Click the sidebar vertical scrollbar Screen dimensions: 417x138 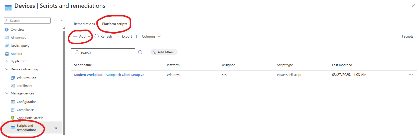[x=64, y=83]
